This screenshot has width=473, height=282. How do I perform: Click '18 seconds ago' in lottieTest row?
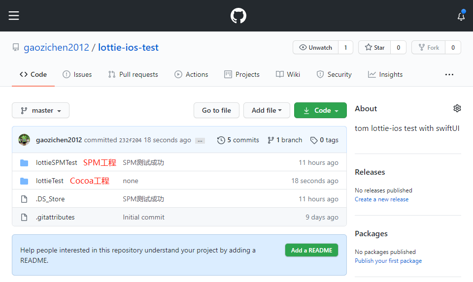coord(315,181)
